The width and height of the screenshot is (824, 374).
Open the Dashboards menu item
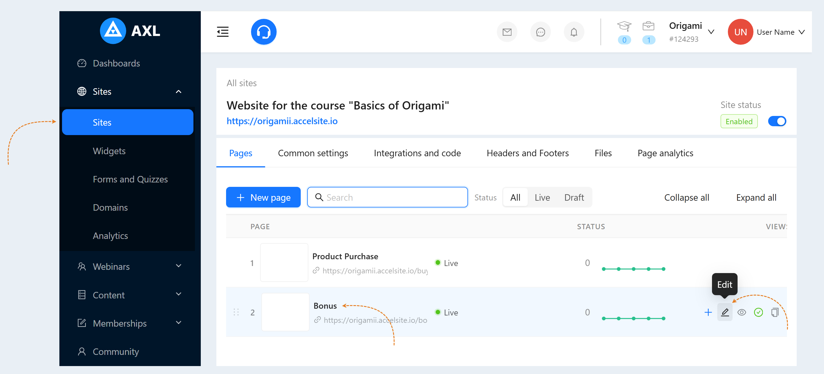point(128,63)
